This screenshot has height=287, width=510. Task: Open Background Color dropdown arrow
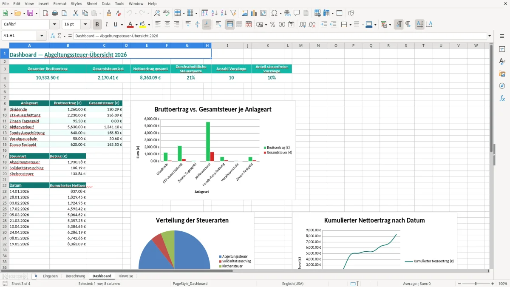[x=149, y=25]
